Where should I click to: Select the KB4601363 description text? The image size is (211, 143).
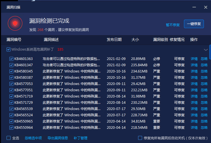[x=71, y=59]
